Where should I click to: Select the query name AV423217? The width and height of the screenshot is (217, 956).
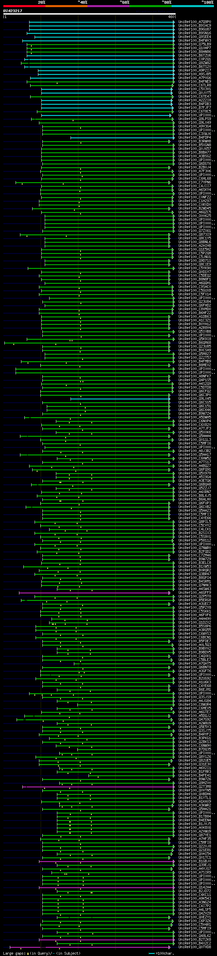[x=13, y=11]
